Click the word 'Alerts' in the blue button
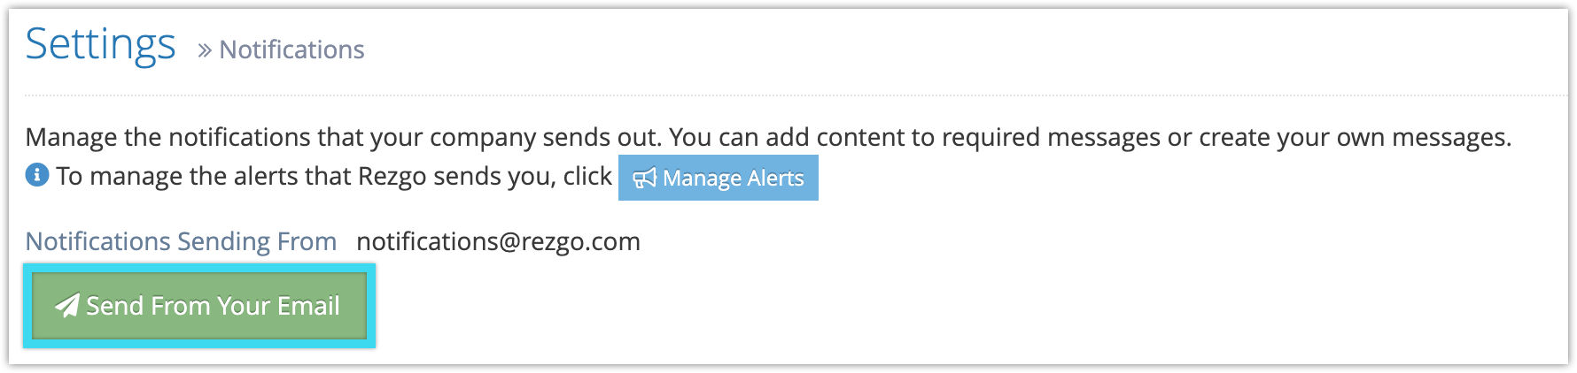 [x=775, y=178]
